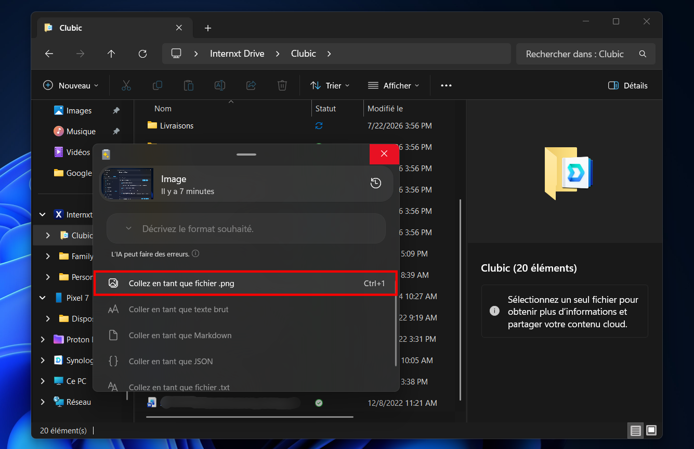Collapse the Pixel 7 tree node

coord(43,298)
